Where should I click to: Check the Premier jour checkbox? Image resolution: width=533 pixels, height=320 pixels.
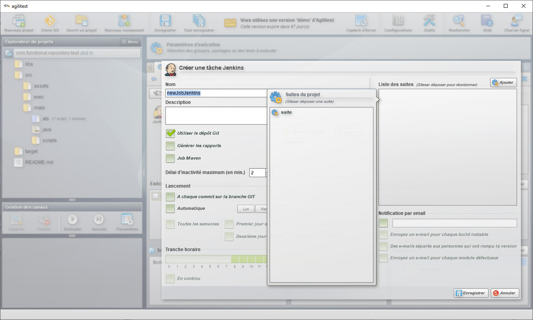coord(229,224)
